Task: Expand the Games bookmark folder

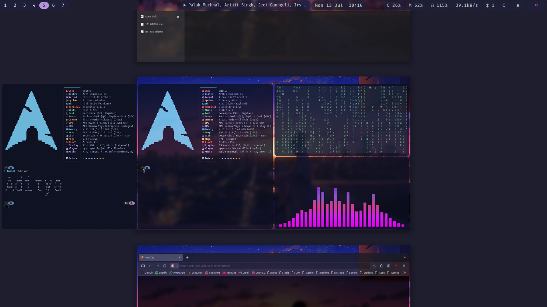Action: point(393,273)
